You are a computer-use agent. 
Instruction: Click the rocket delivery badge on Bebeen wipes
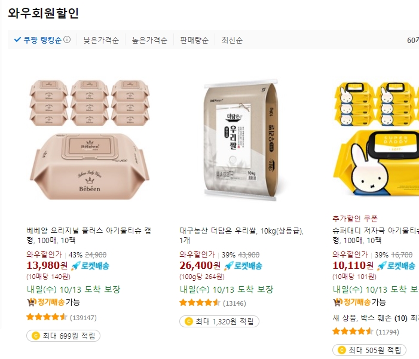click(90, 266)
